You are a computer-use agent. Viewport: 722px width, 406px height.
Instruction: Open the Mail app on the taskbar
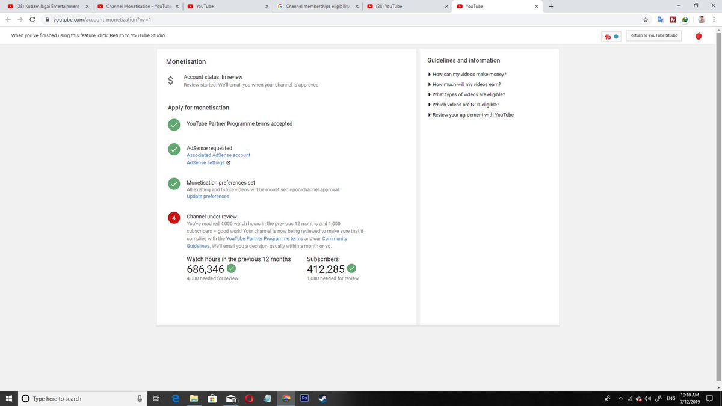pyautogui.click(x=231, y=398)
